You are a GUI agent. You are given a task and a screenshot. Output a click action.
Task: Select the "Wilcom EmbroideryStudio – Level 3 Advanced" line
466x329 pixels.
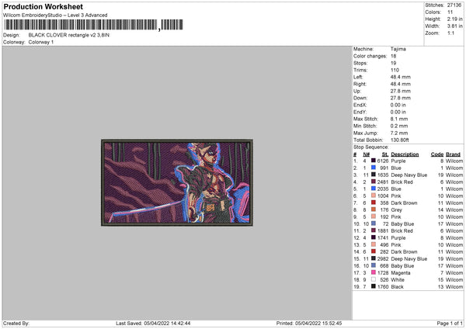click(55, 16)
